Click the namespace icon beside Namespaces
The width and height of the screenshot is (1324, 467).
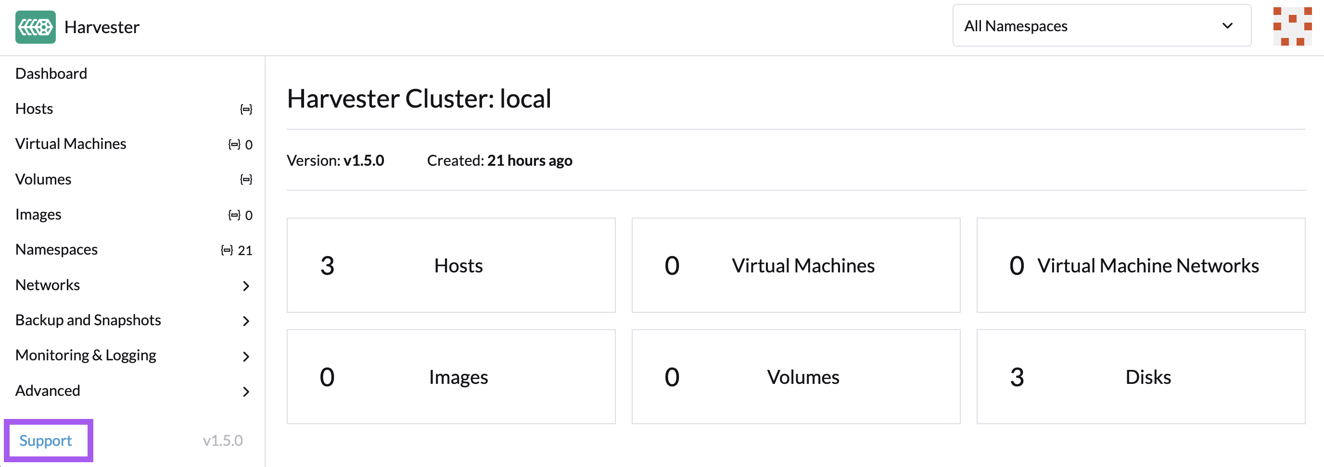(227, 250)
